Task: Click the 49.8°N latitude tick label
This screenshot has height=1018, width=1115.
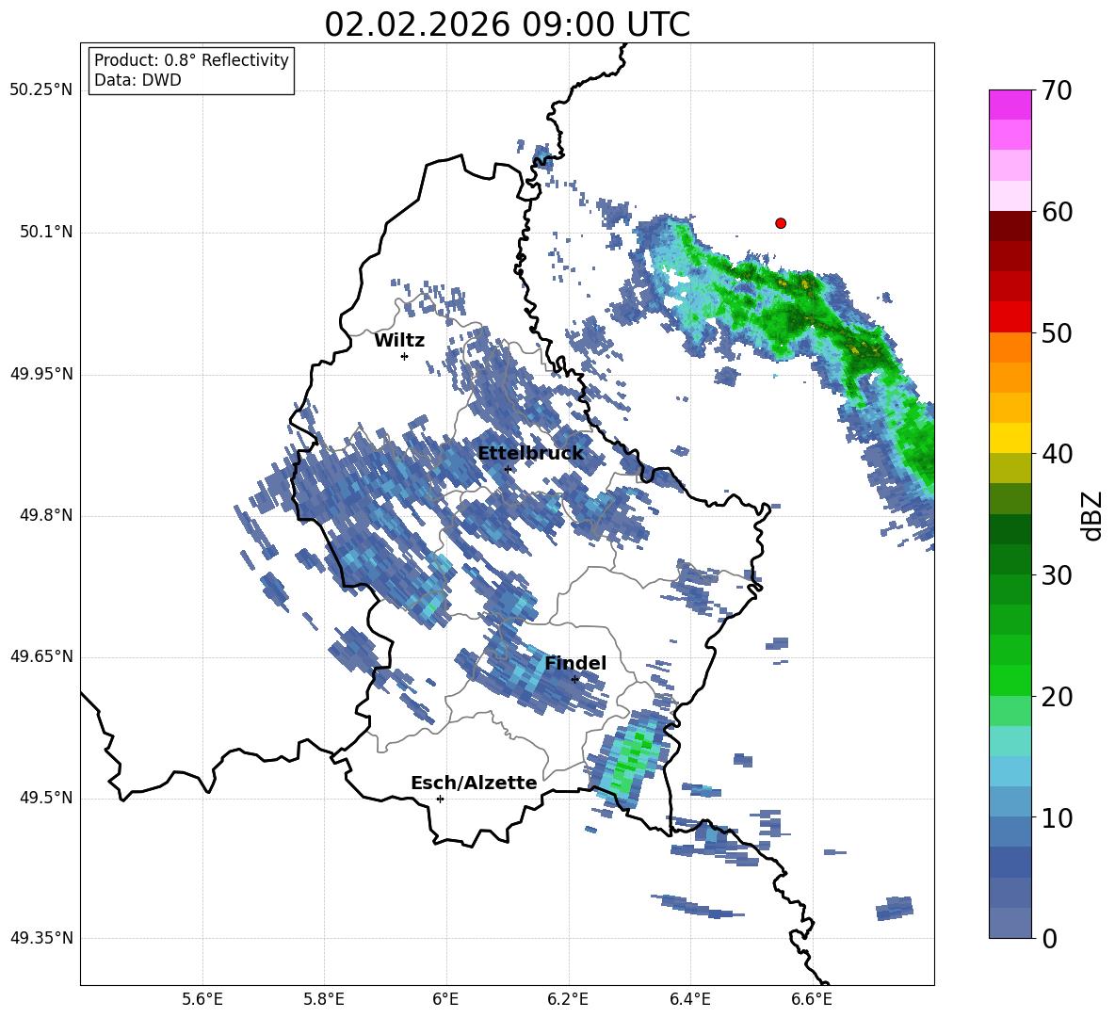Action: click(46, 515)
